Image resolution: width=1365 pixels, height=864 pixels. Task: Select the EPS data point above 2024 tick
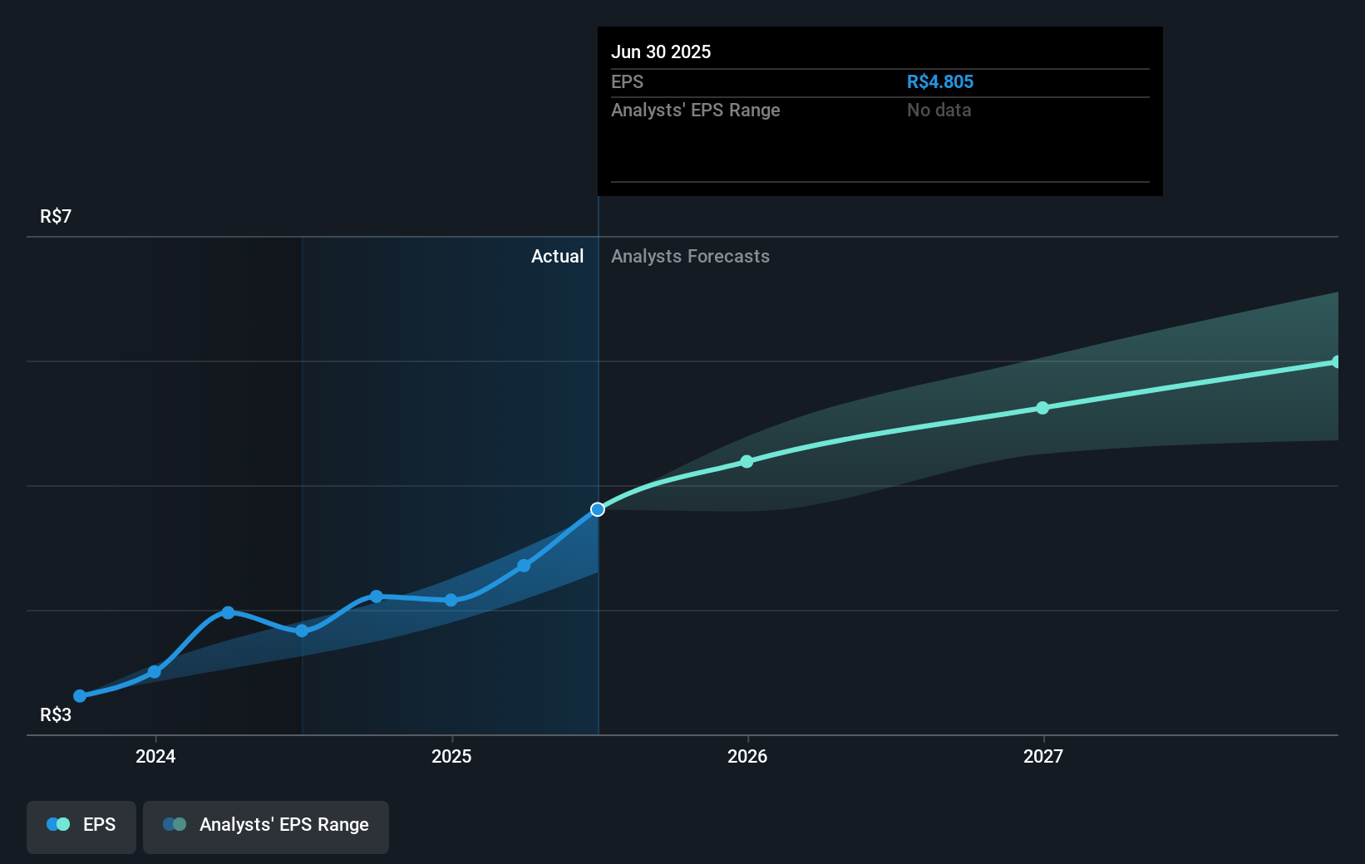click(x=155, y=671)
